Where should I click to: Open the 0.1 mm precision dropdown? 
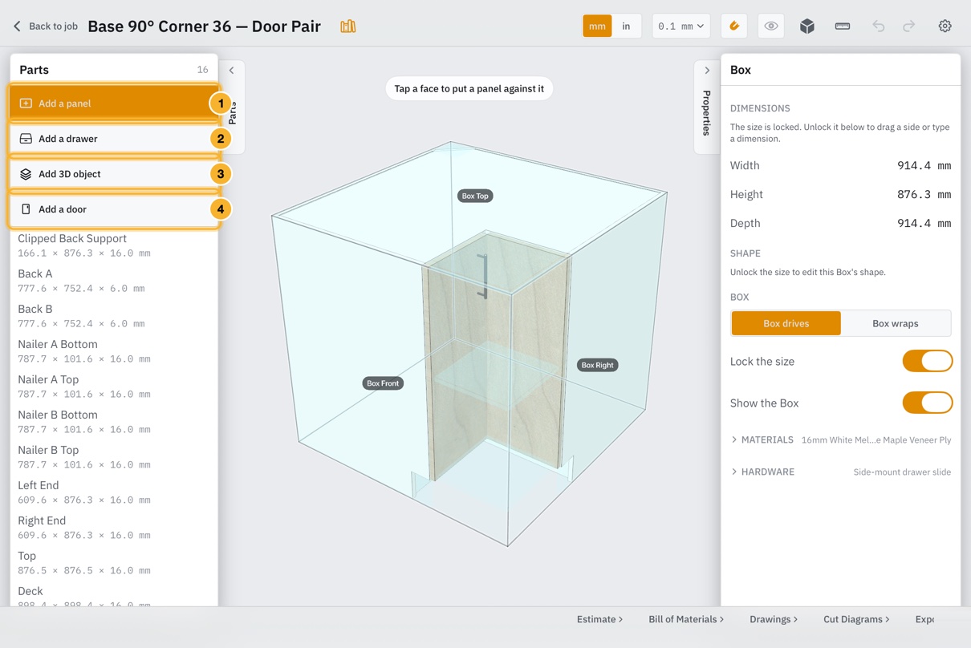681,26
